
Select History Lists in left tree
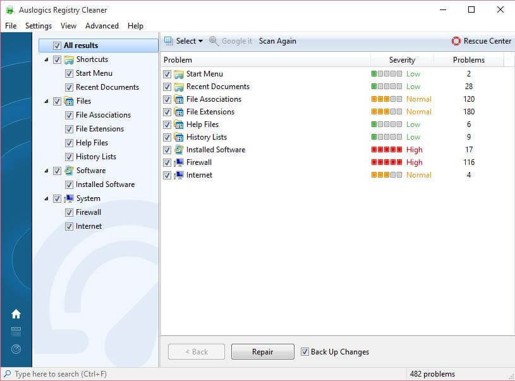point(96,157)
